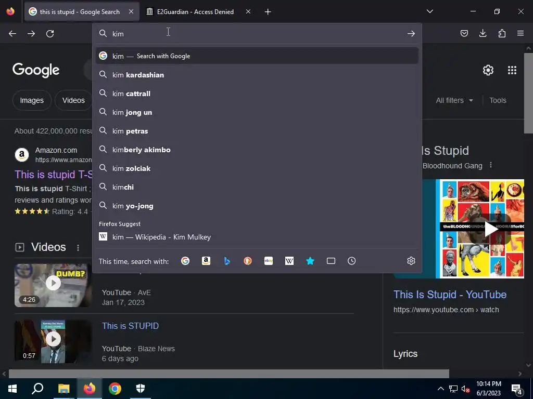The width and height of the screenshot is (533, 399).
Task: Click the address bar text field
Action: point(258,34)
